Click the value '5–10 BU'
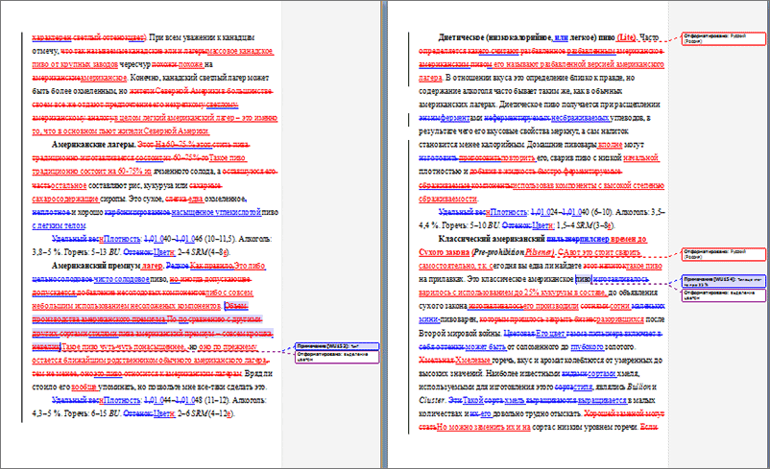The image size is (770, 469). (485, 225)
